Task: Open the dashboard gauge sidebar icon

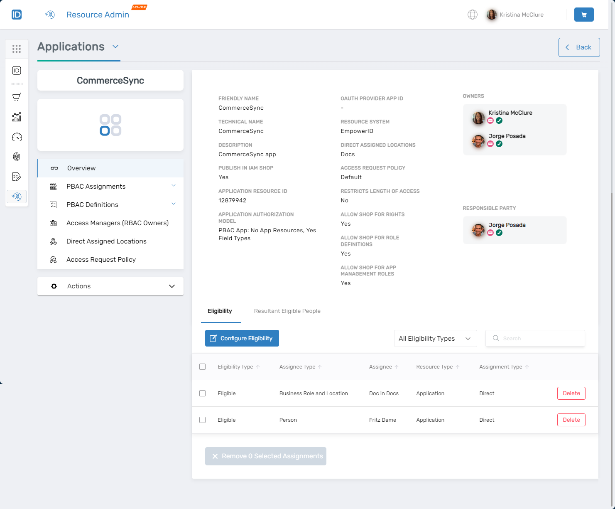Action: pos(17,137)
